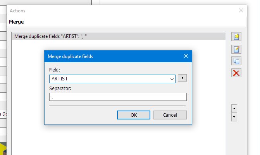Open the field placeholder arrow button

click(x=182, y=78)
